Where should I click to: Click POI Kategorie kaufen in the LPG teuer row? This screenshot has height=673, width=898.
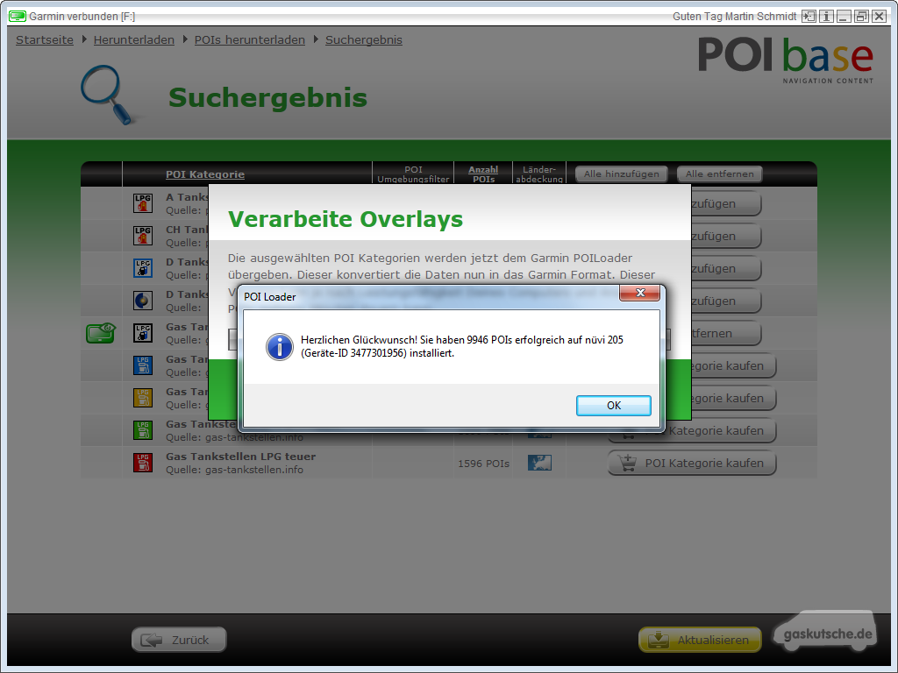pyautogui.click(x=692, y=463)
